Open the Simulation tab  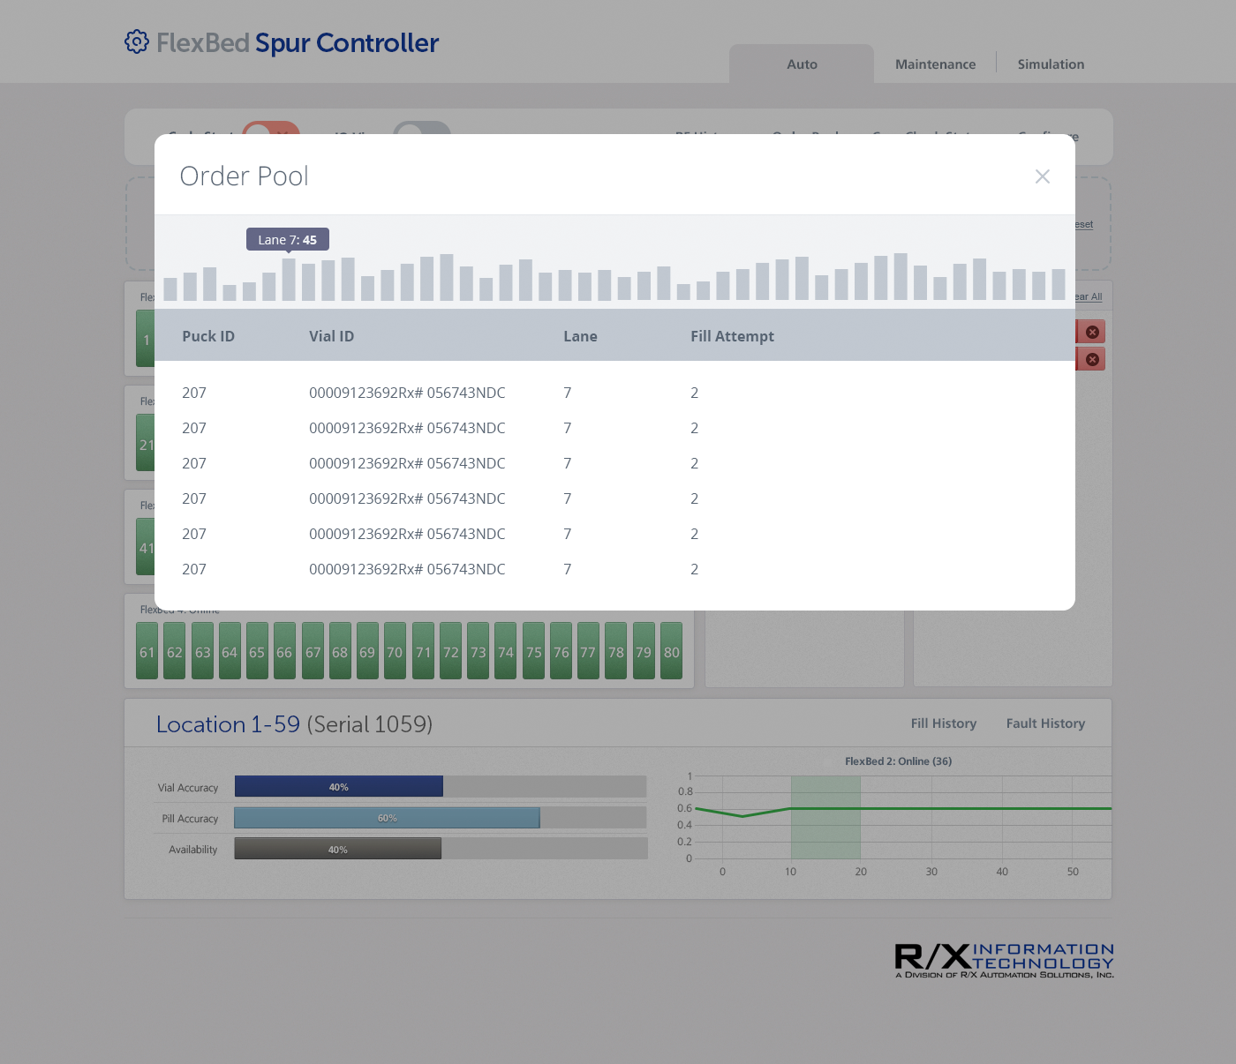[1051, 64]
